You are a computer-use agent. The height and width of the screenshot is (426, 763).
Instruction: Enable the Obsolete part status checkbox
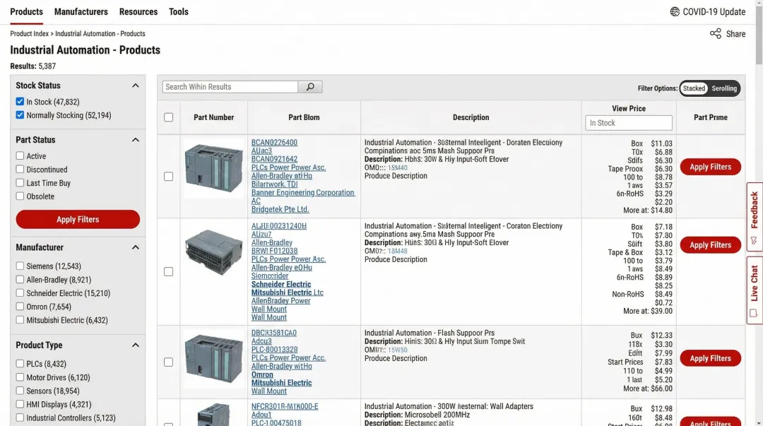pyautogui.click(x=20, y=196)
